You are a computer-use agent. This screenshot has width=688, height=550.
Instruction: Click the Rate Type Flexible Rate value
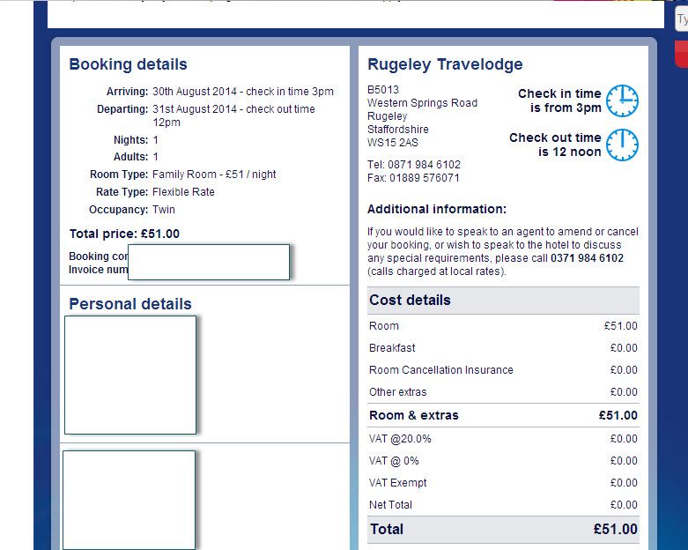(183, 192)
